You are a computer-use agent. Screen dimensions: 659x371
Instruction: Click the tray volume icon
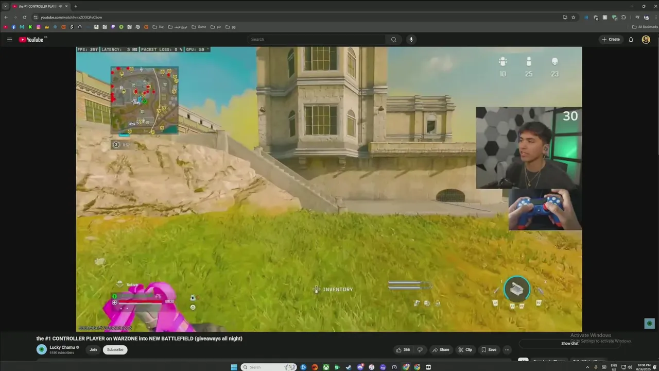pyautogui.click(x=630, y=367)
